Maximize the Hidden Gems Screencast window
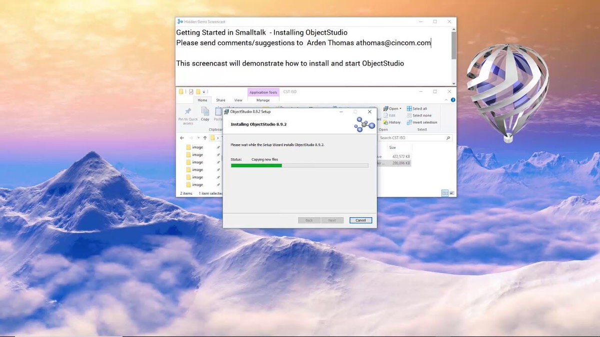Viewport: 600px width, 337px height. [x=435, y=21]
